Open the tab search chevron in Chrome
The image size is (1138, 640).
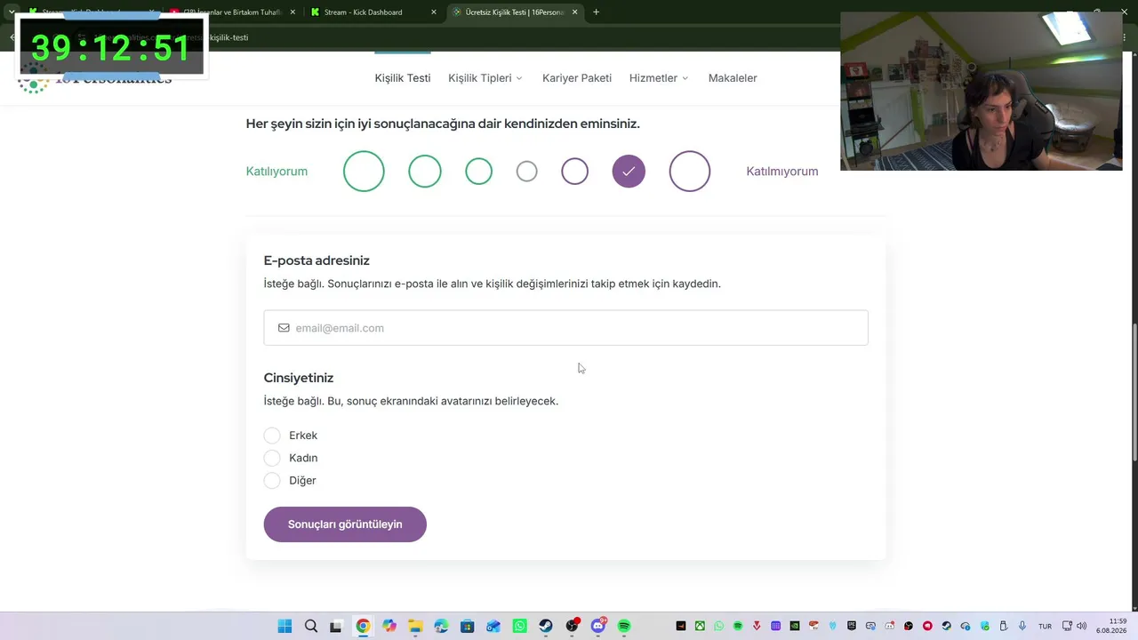(x=12, y=12)
